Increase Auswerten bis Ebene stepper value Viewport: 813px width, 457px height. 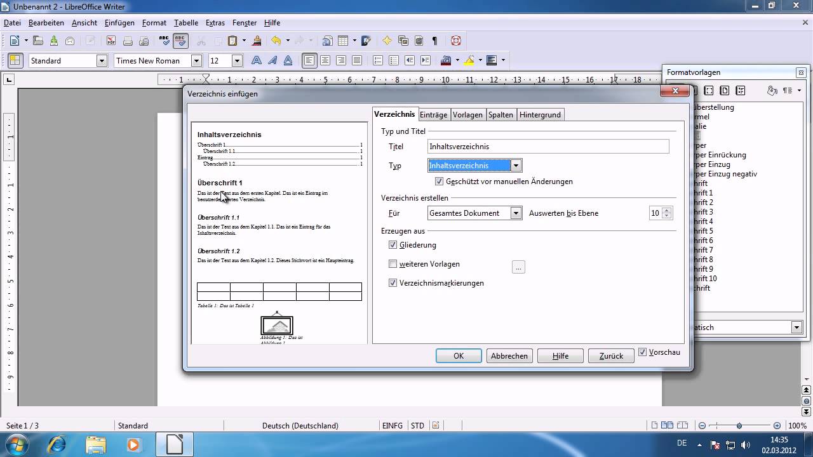(666, 210)
